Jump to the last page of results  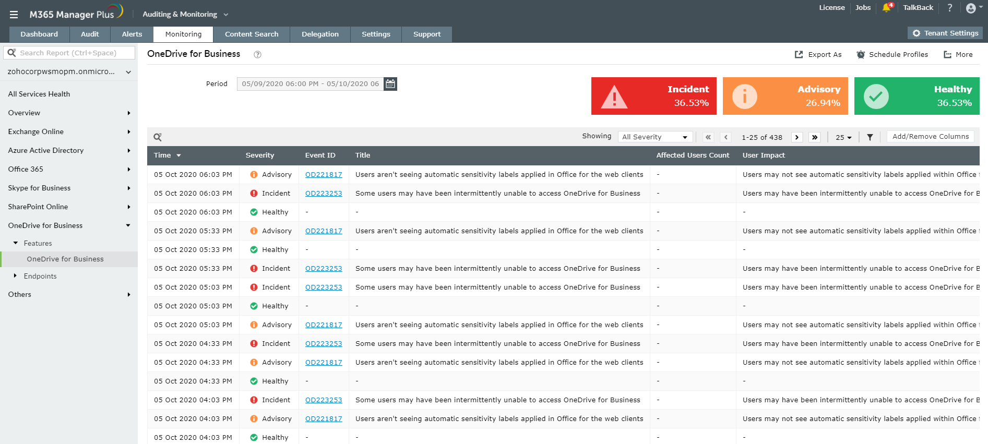815,137
